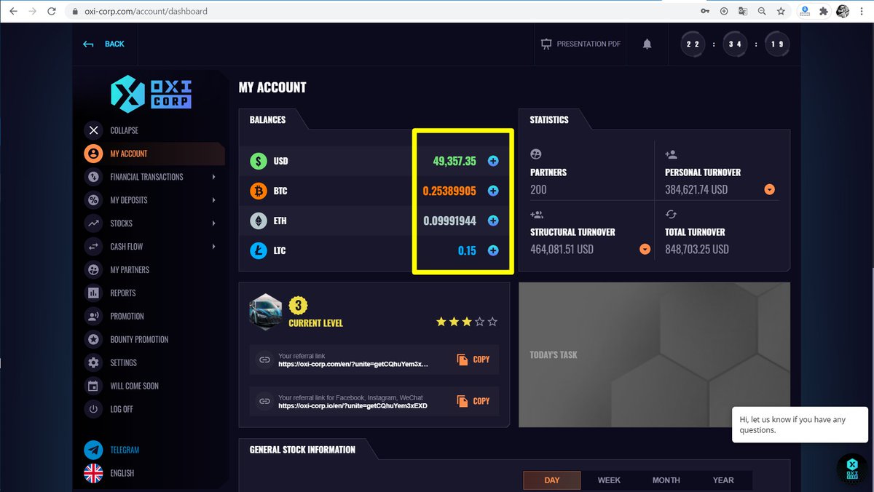This screenshot has height=492, width=874.
Task: Copy the Facebook/Instagram referral link
Action: 473,401
